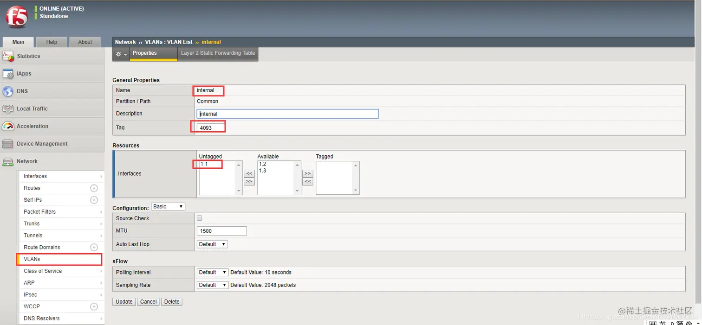Open Acceleration via its gauge icon
The image size is (702, 325).
click(x=8, y=126)
